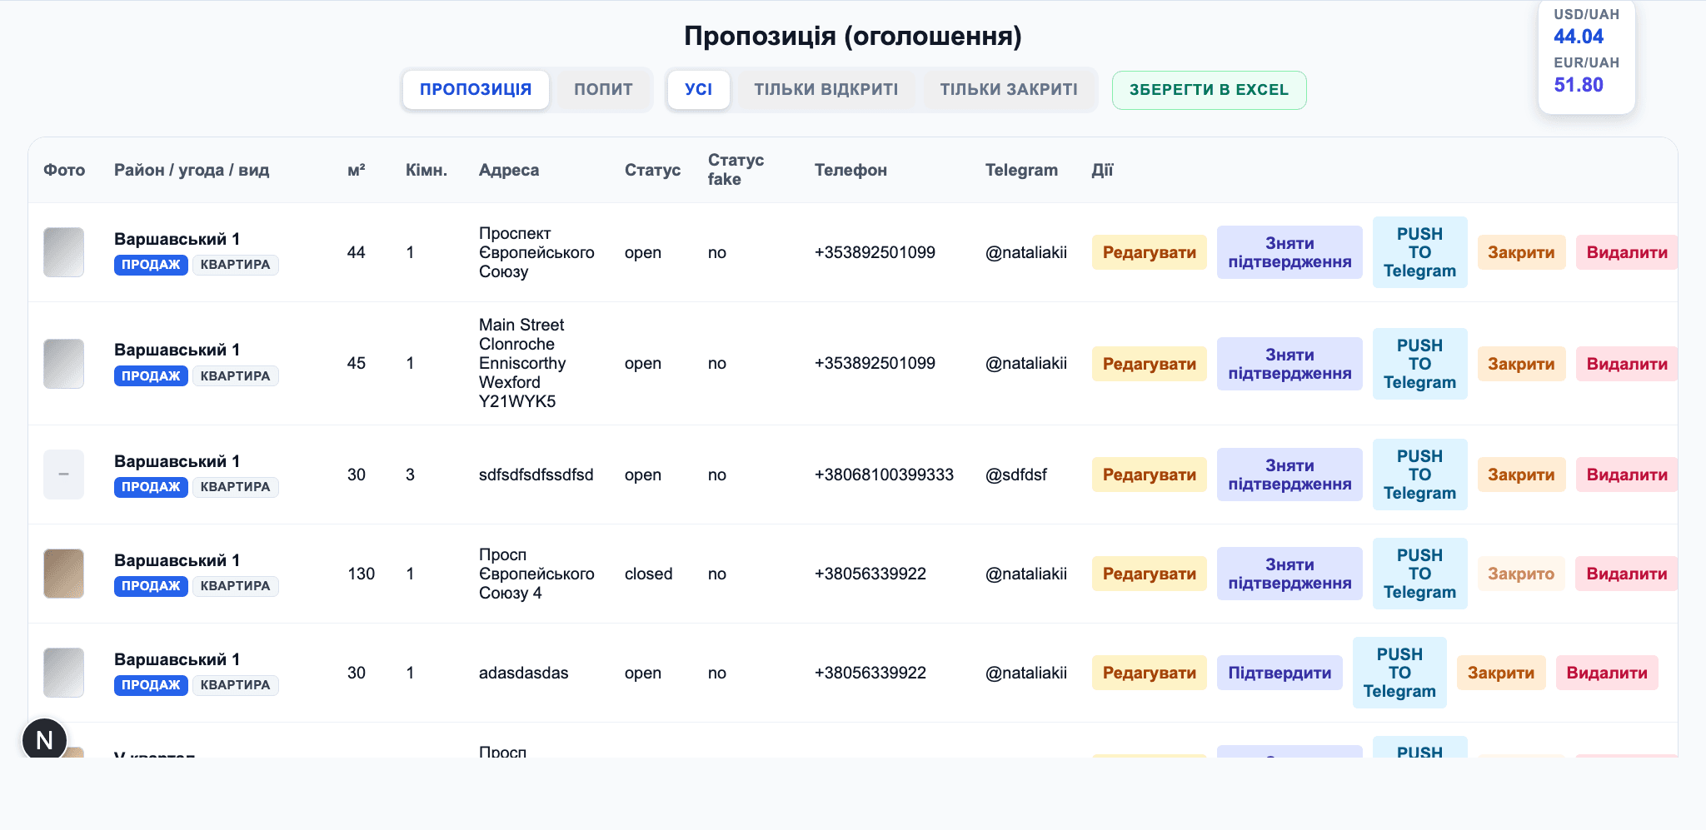Screen dimensions: 1706x830
Task: Click Видалити for the 44 m² listing
Action: (x=1627, y=252)
